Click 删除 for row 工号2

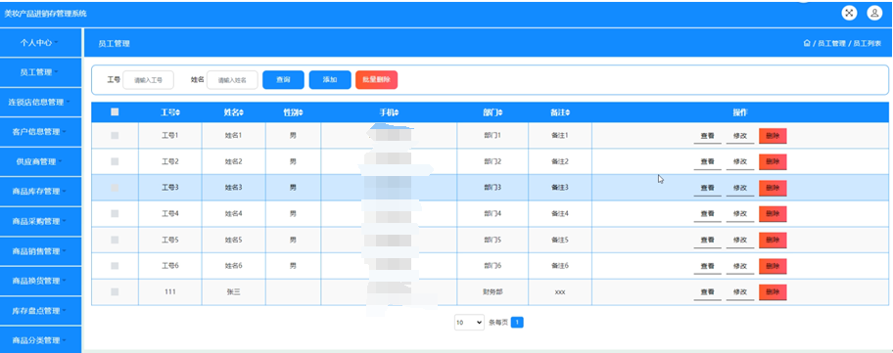coord(773,162)
